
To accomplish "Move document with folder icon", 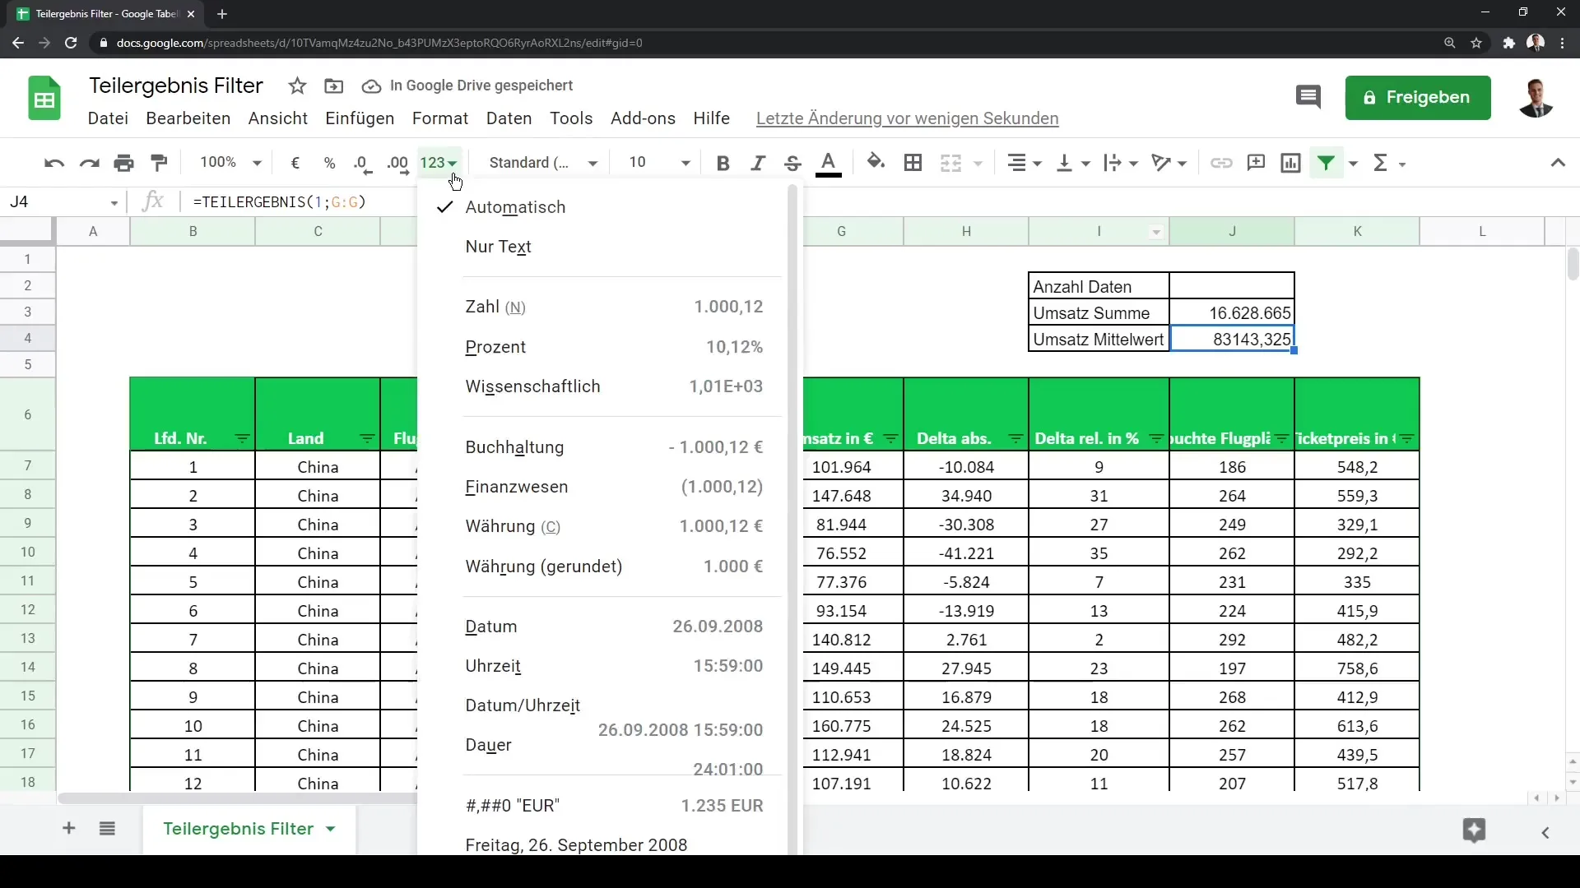I will coord(334,86).
